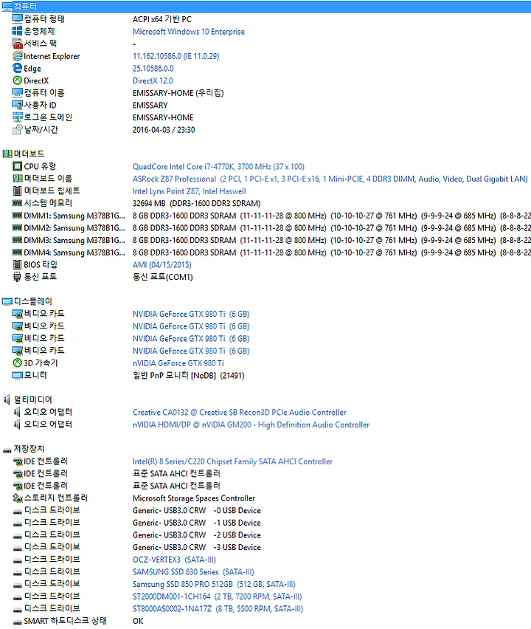Select the ACPI x64 기반 PC value
The width and height of the screenshot is (531, 629).
pos(162,19)
